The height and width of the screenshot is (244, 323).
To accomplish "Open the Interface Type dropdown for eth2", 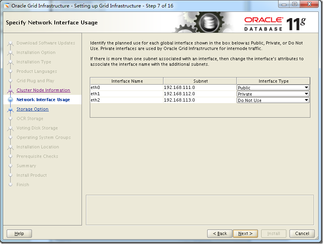I will (273, 100).
